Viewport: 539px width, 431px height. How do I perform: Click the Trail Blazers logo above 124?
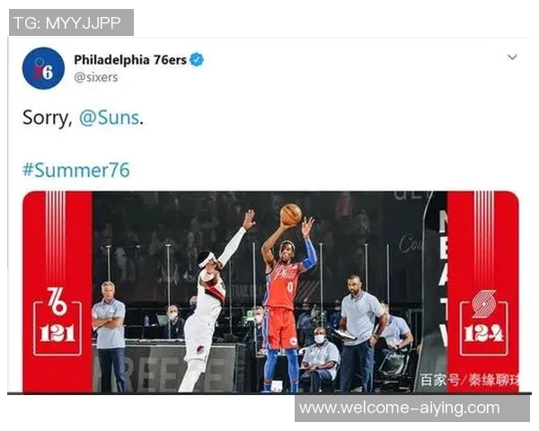tap(484, 303)
